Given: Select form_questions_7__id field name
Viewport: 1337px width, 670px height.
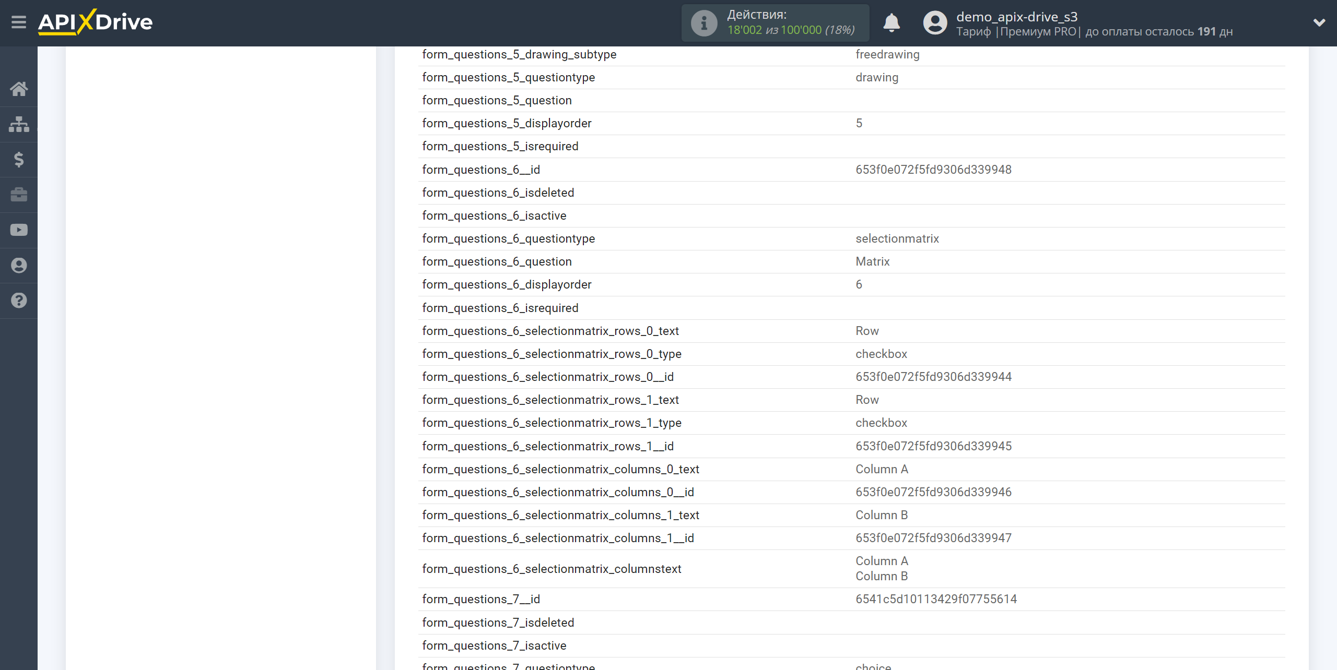Looking at the screenshot, I should click(x=481, y=599).
